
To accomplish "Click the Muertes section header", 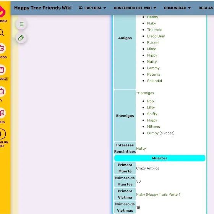I will click(x=160, y=158).
